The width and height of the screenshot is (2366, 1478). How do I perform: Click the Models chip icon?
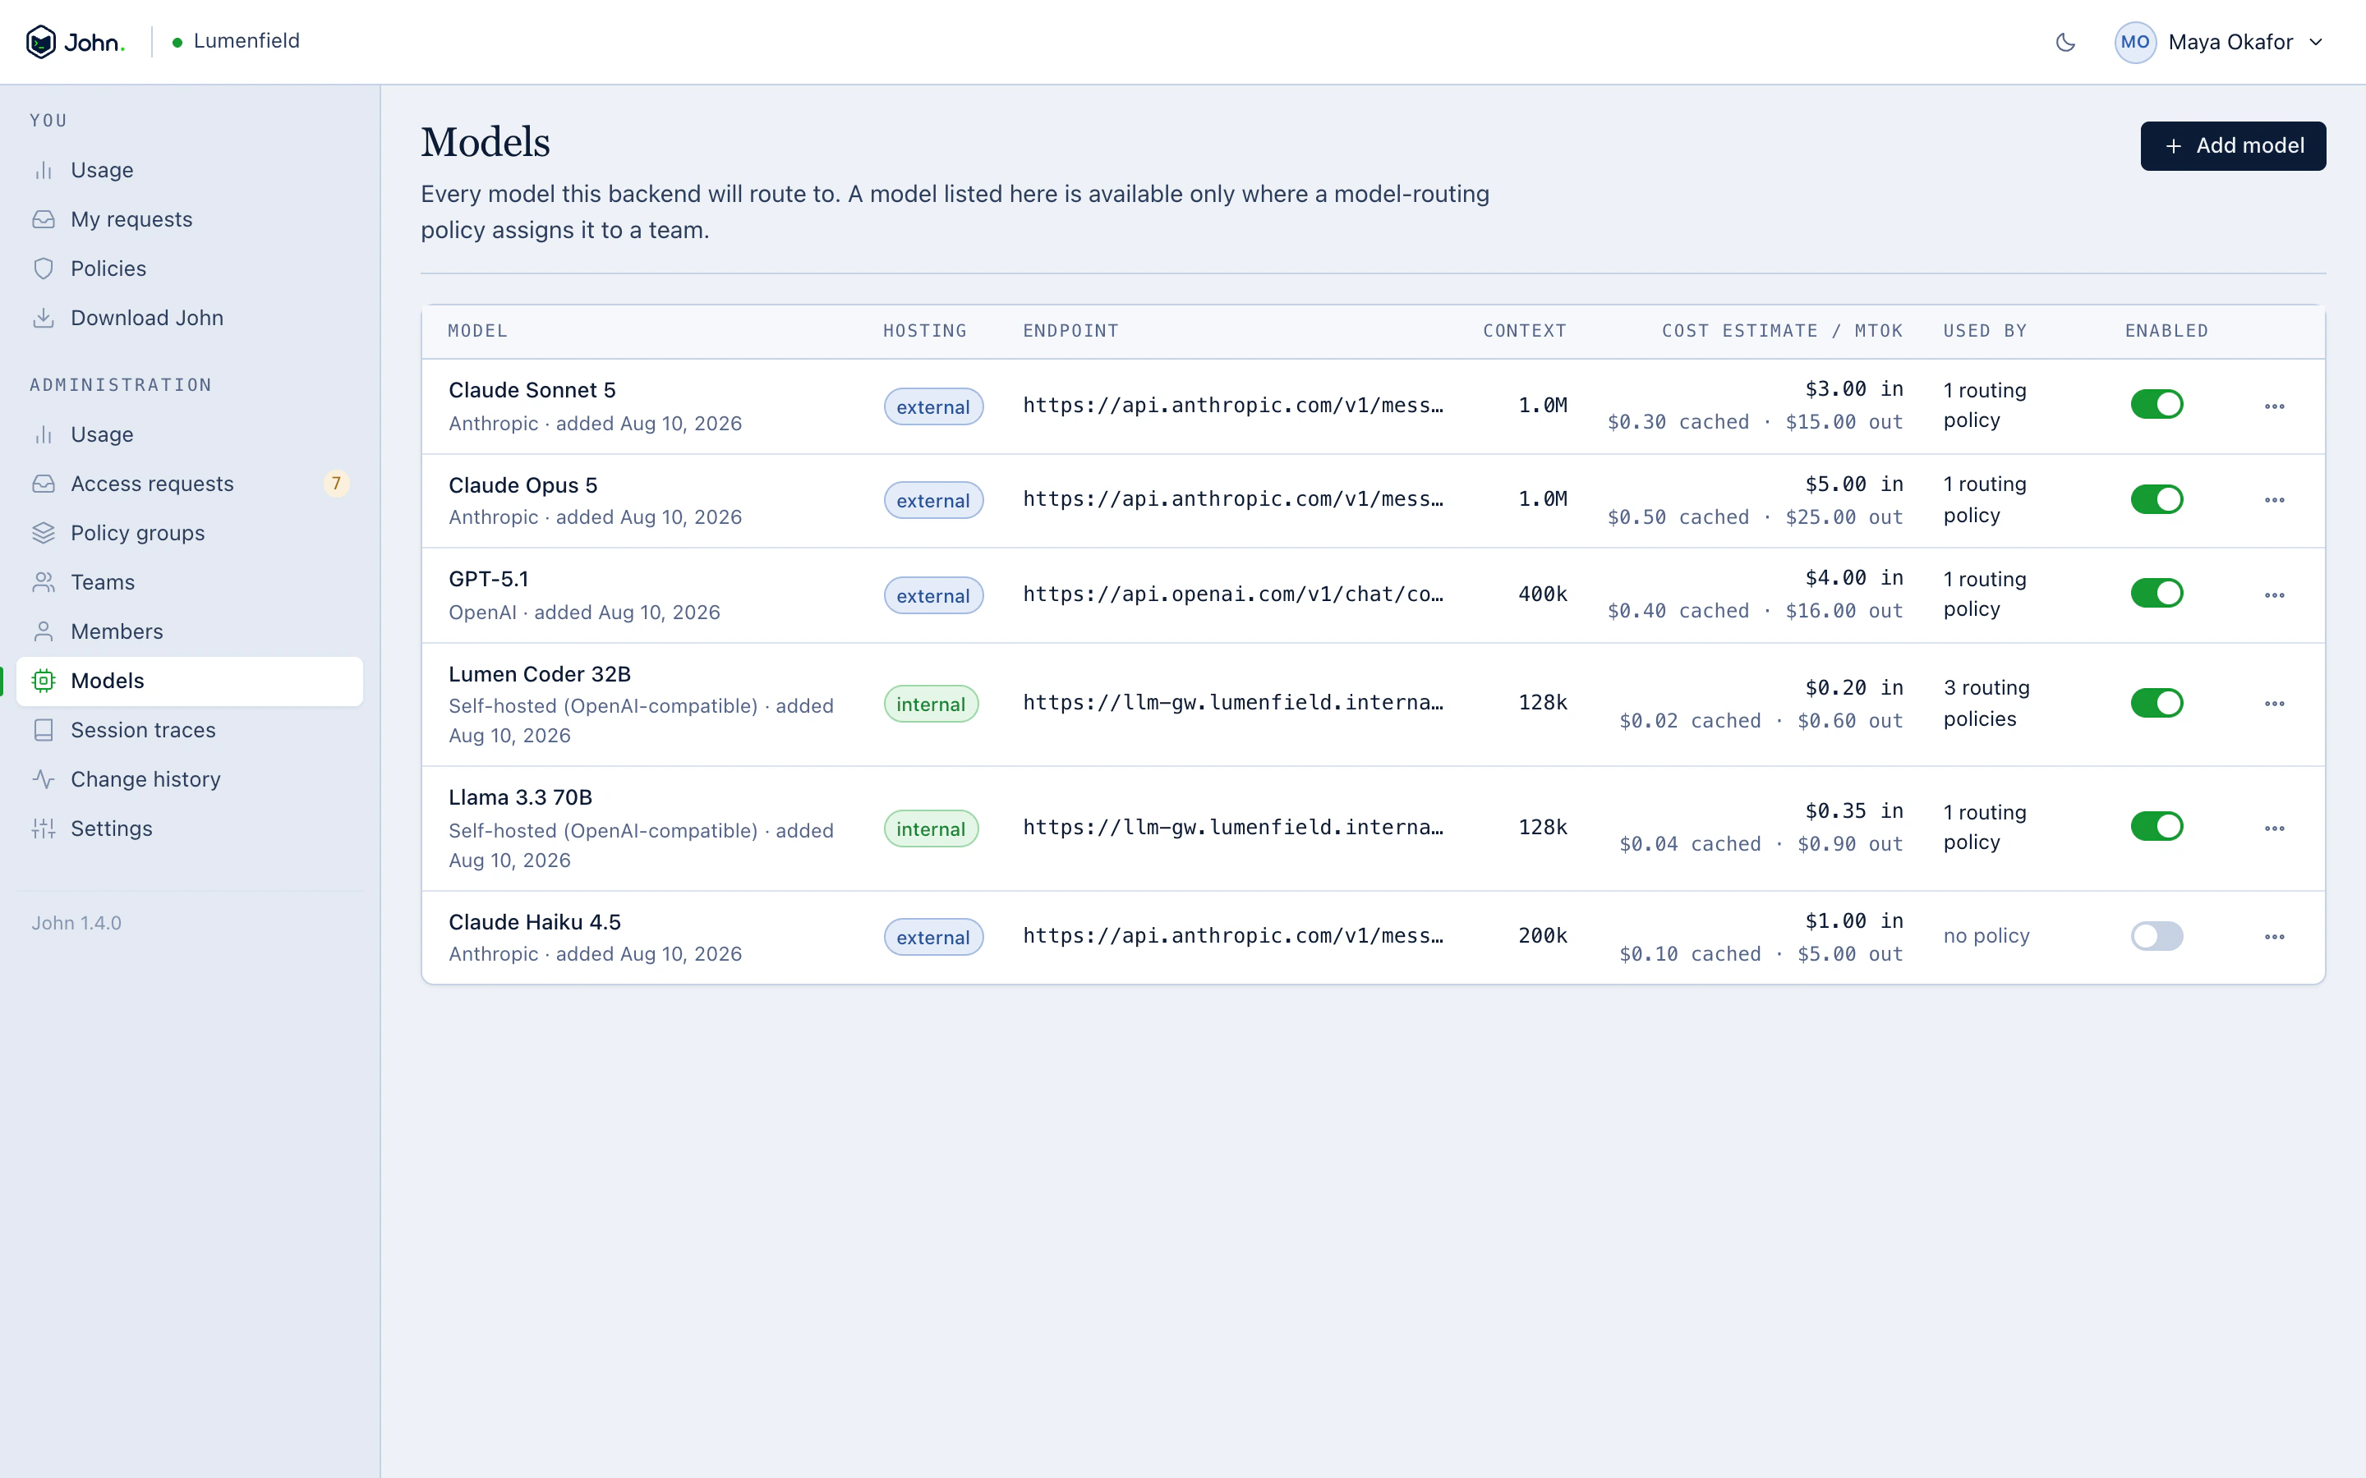pos(43,681)
